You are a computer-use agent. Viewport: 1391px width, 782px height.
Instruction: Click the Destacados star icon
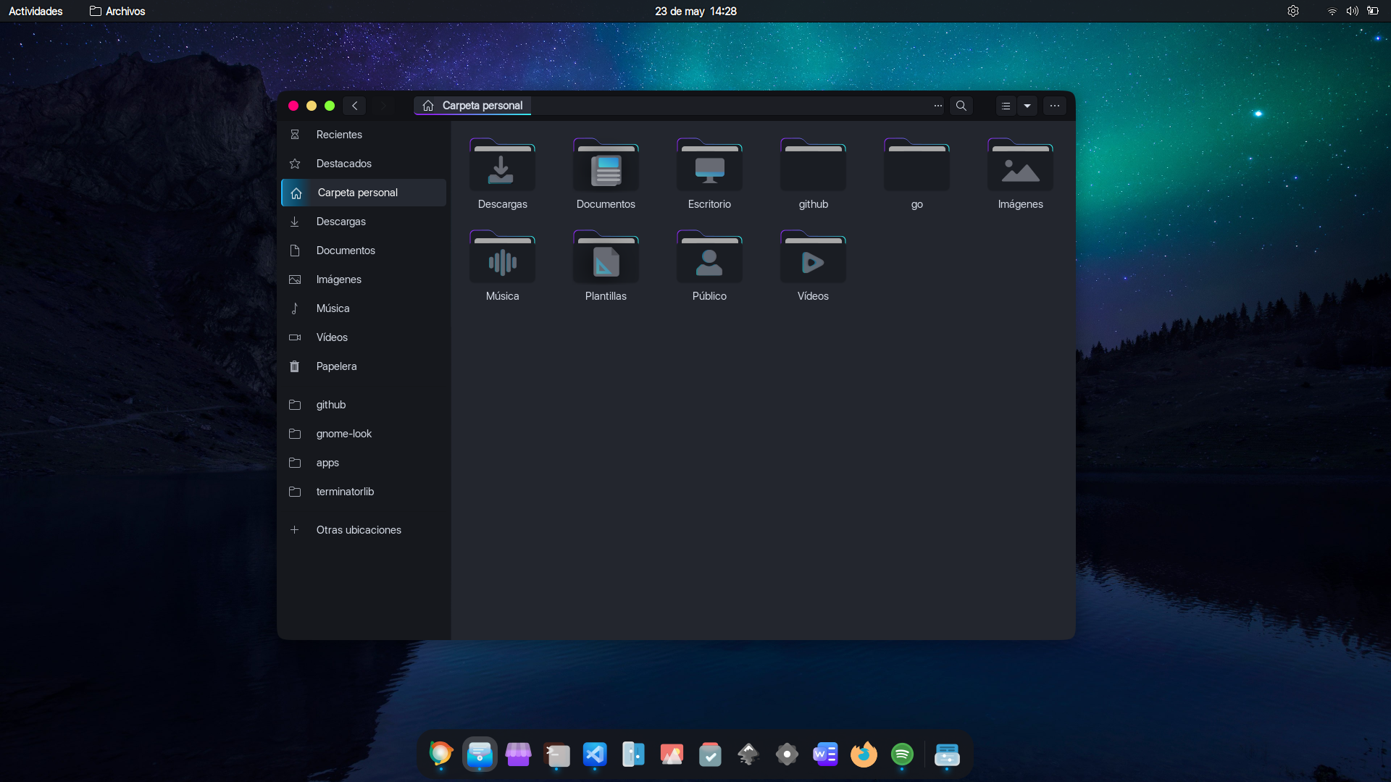point(295,164)
